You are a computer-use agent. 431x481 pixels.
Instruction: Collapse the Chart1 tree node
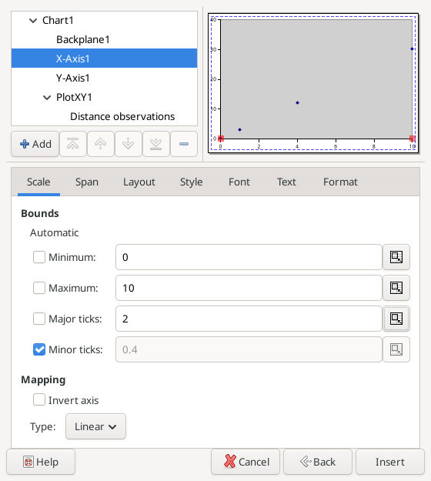click(33, 21)
